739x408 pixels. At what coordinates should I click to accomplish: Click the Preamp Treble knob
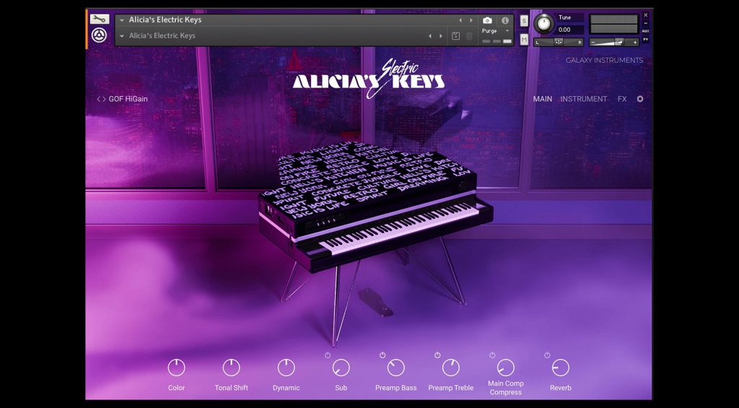point(450,368)
